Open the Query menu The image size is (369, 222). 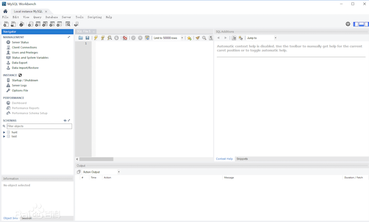point(37,17)
